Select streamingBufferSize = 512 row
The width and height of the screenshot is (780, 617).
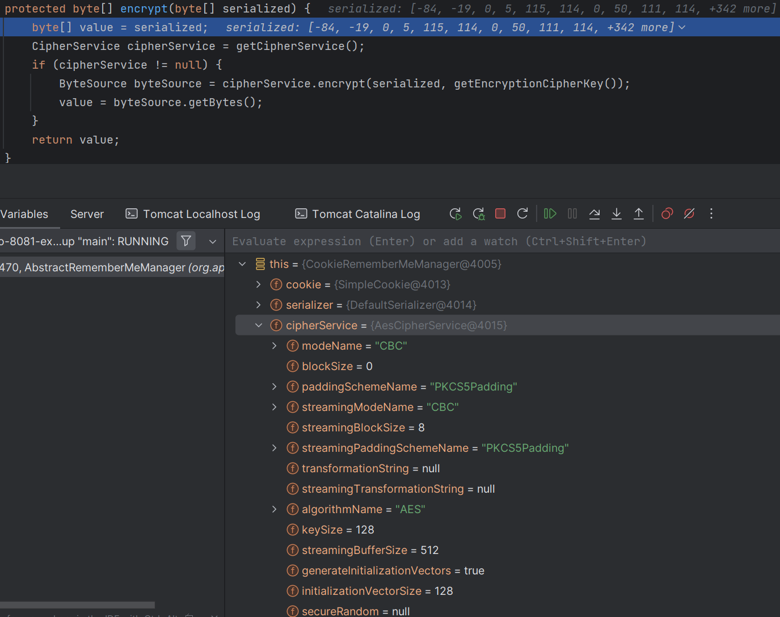[x=508, y=550]
